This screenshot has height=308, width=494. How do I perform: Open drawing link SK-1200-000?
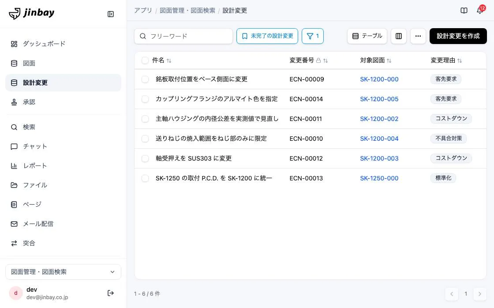tap(379, 79)
